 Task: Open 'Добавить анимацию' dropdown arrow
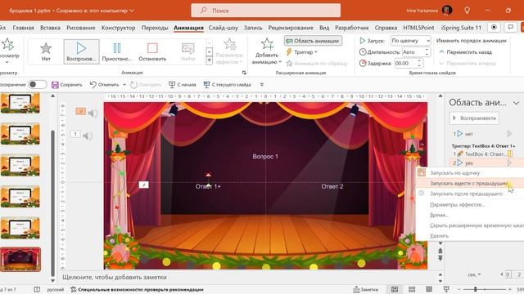280,62
